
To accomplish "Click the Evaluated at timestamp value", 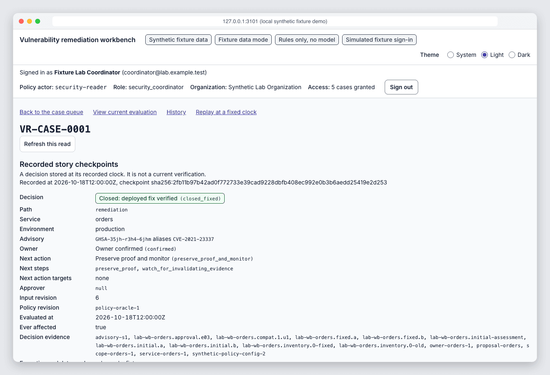I will [130, 317].
